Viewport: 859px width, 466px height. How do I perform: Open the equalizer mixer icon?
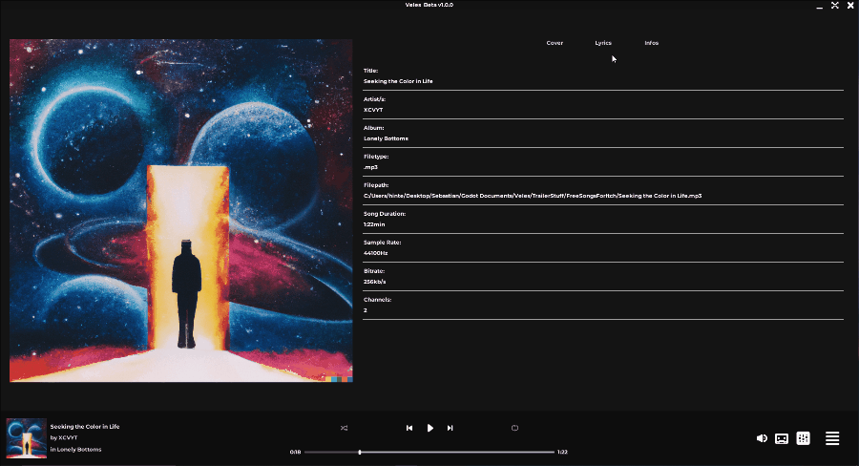803,438
